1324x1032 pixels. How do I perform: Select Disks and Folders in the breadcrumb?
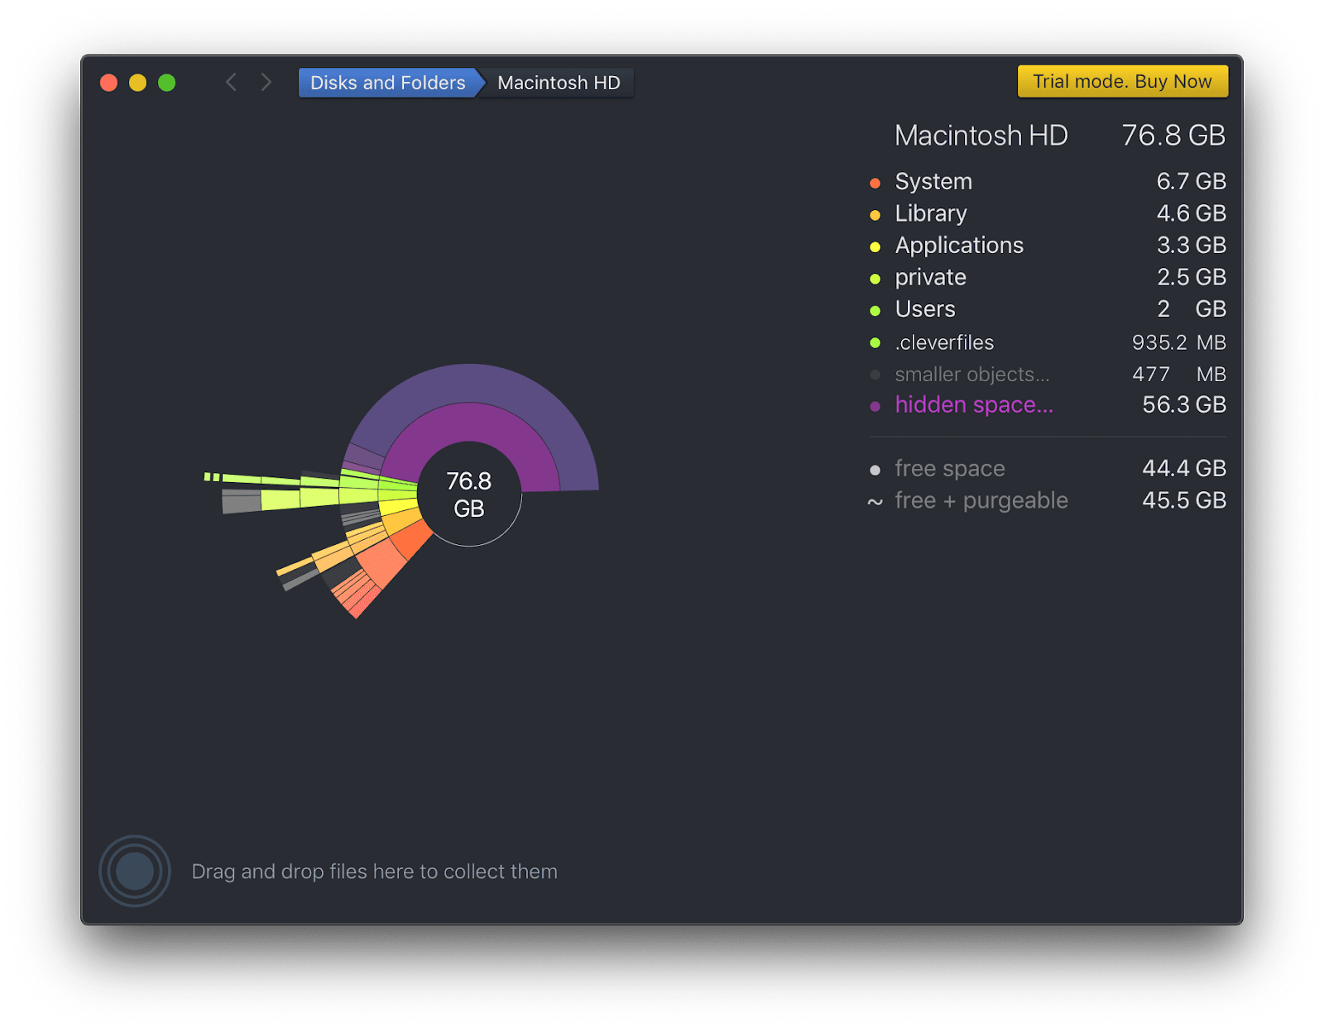tap(387, 82)
